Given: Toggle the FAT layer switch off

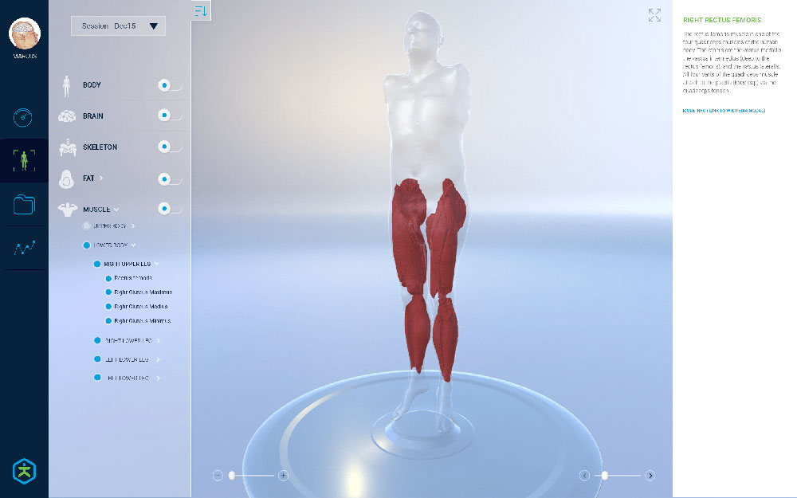Looking at the screenshot, I should coord(169,178).
